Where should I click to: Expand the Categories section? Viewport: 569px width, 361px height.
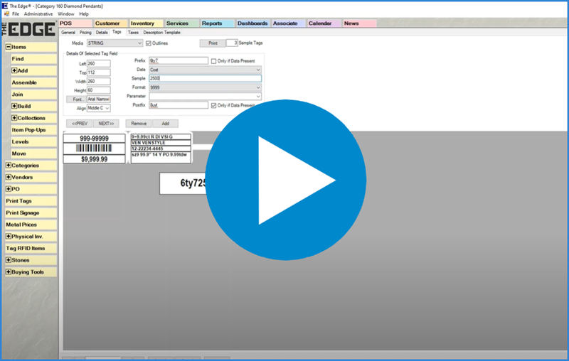(x=9, y=166)
